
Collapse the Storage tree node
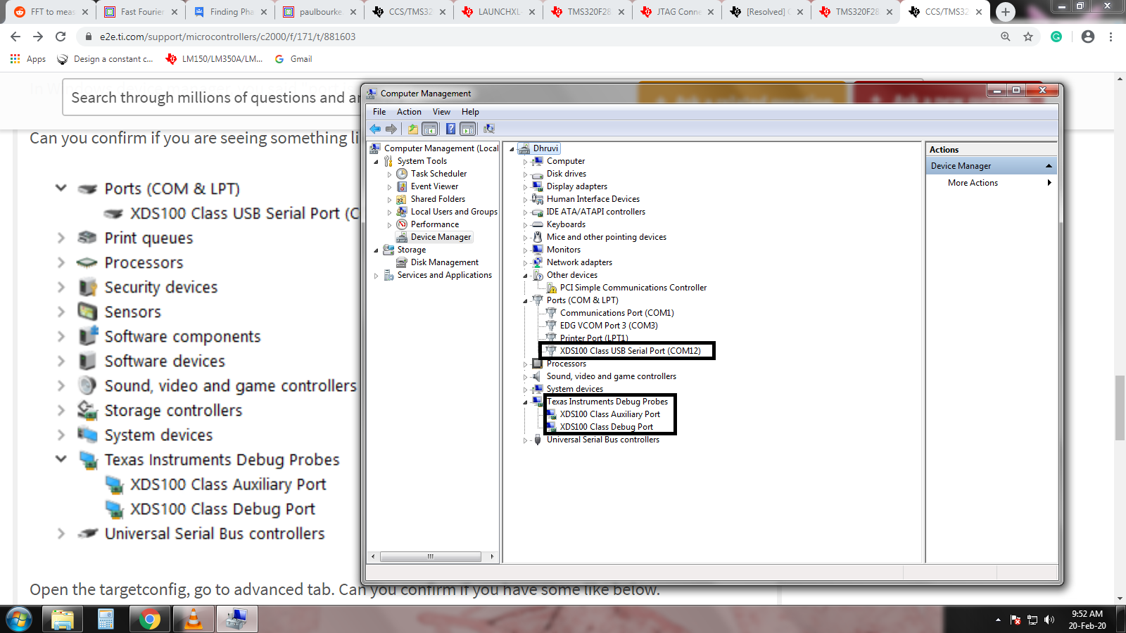tap(377, 250)
